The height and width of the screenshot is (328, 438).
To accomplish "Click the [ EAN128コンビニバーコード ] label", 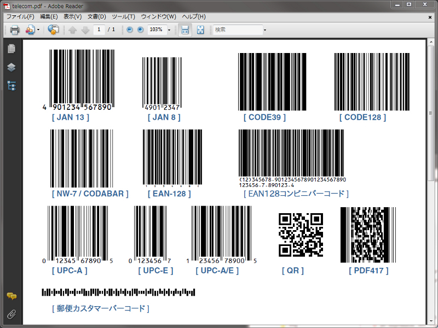I will tap(296, 194).
